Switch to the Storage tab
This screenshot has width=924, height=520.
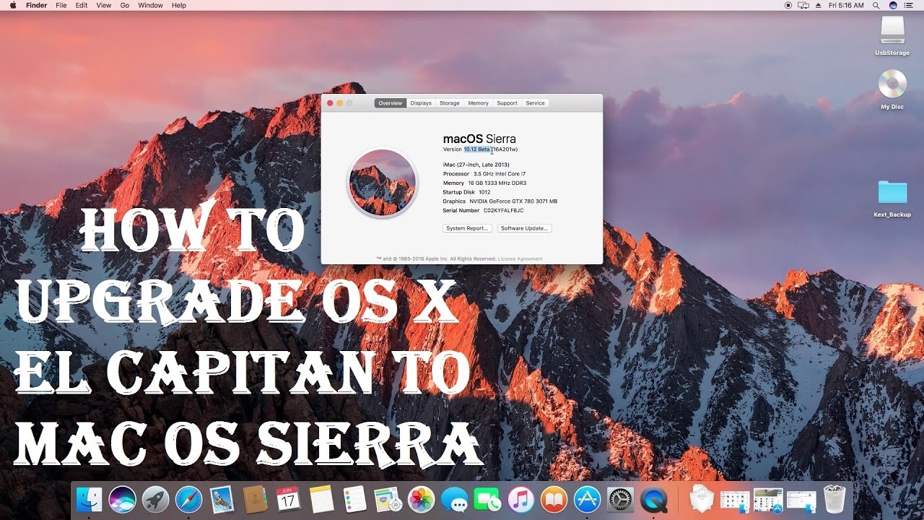(450, 103)
